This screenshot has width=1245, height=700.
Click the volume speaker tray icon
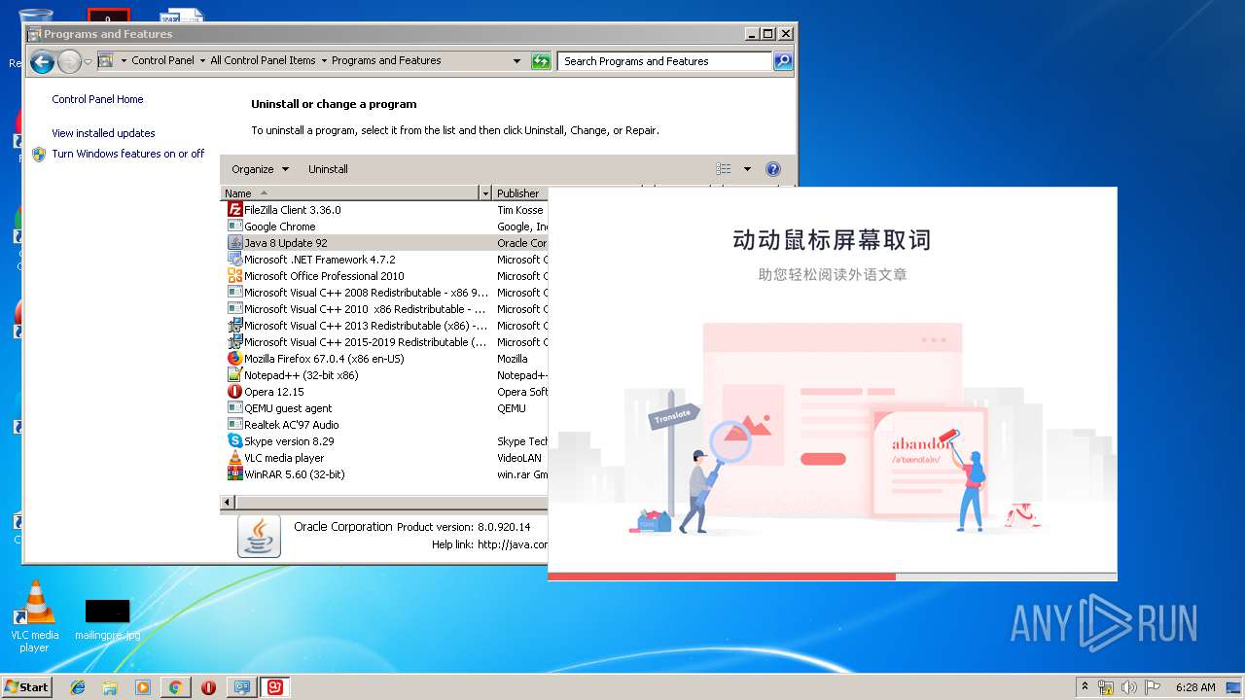click(1128, 687)
